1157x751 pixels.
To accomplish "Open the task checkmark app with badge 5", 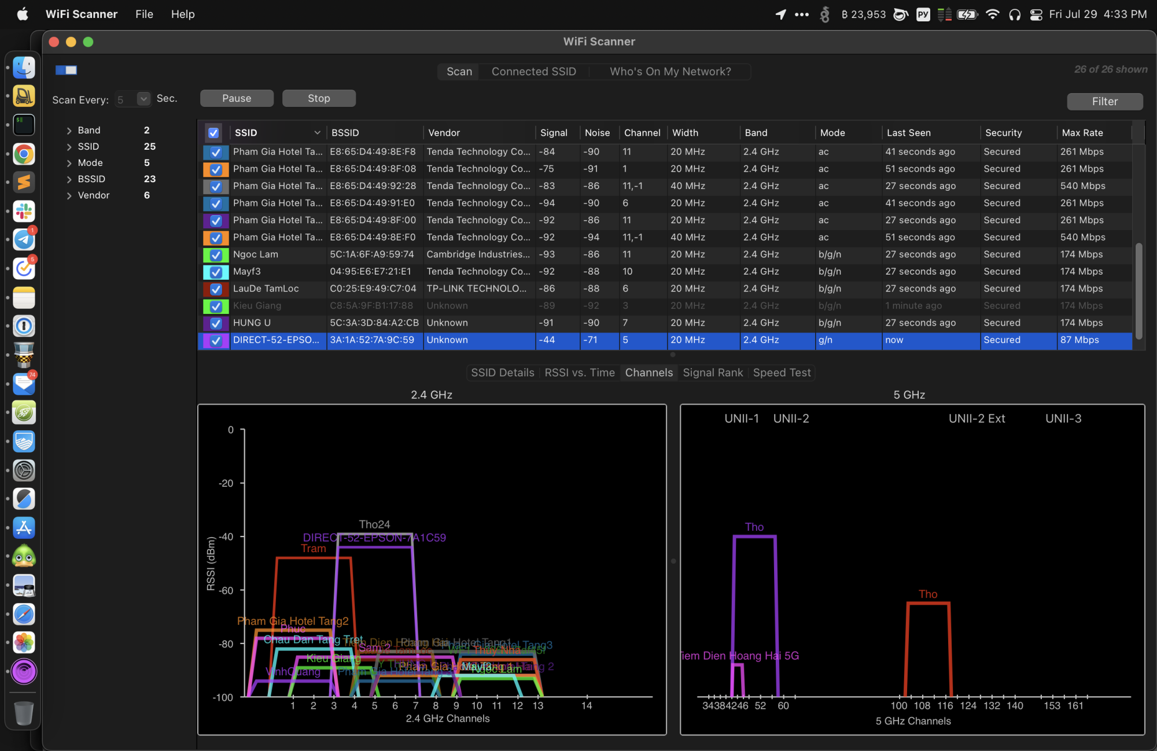I will click(x=24, y=269).
